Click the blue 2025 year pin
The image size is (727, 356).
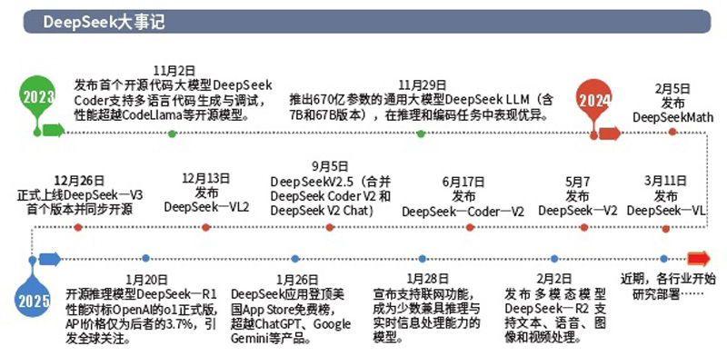click(32, 299)
